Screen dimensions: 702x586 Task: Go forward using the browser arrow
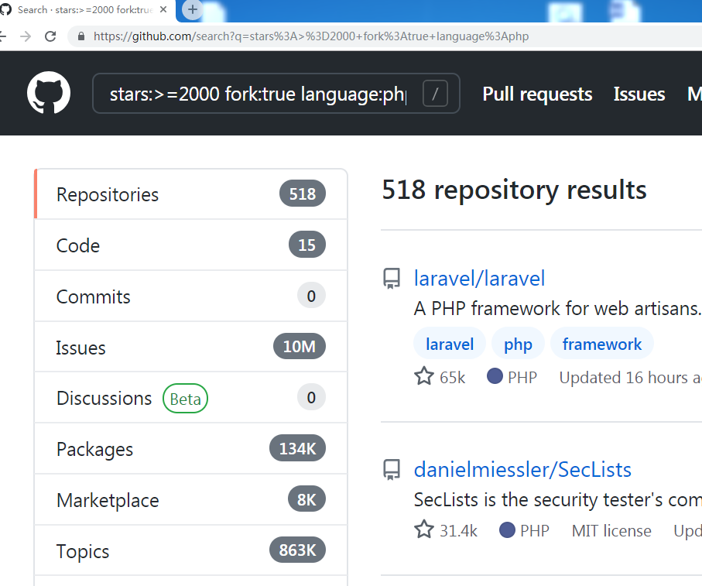pos(26,36)
